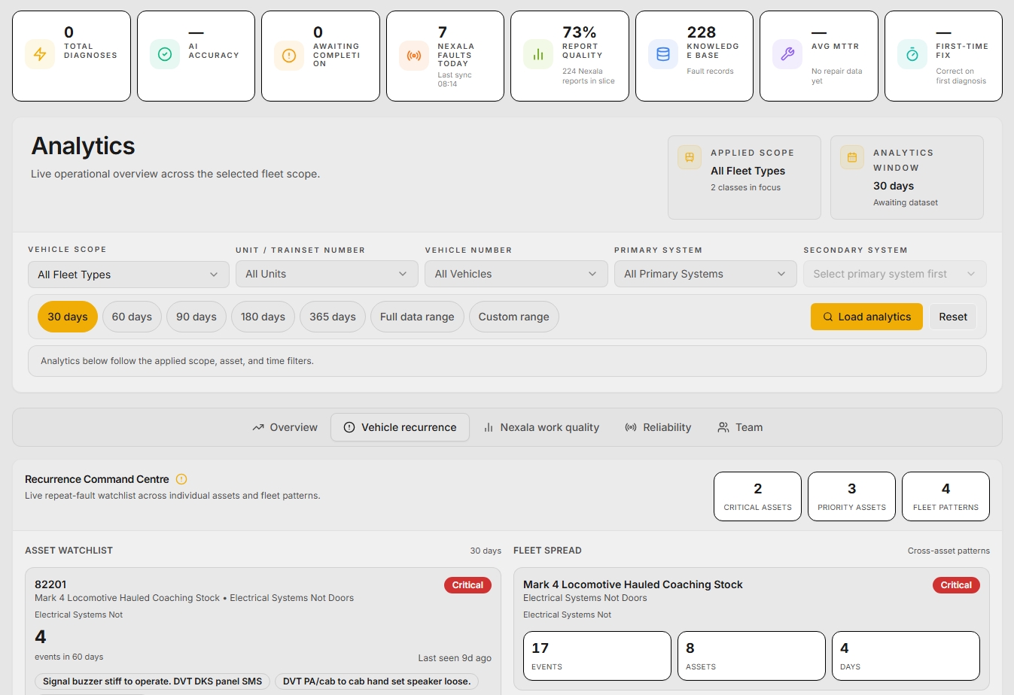Select the 180 days range
This screenshot has width=1014, height=695.
click(263, 317)
